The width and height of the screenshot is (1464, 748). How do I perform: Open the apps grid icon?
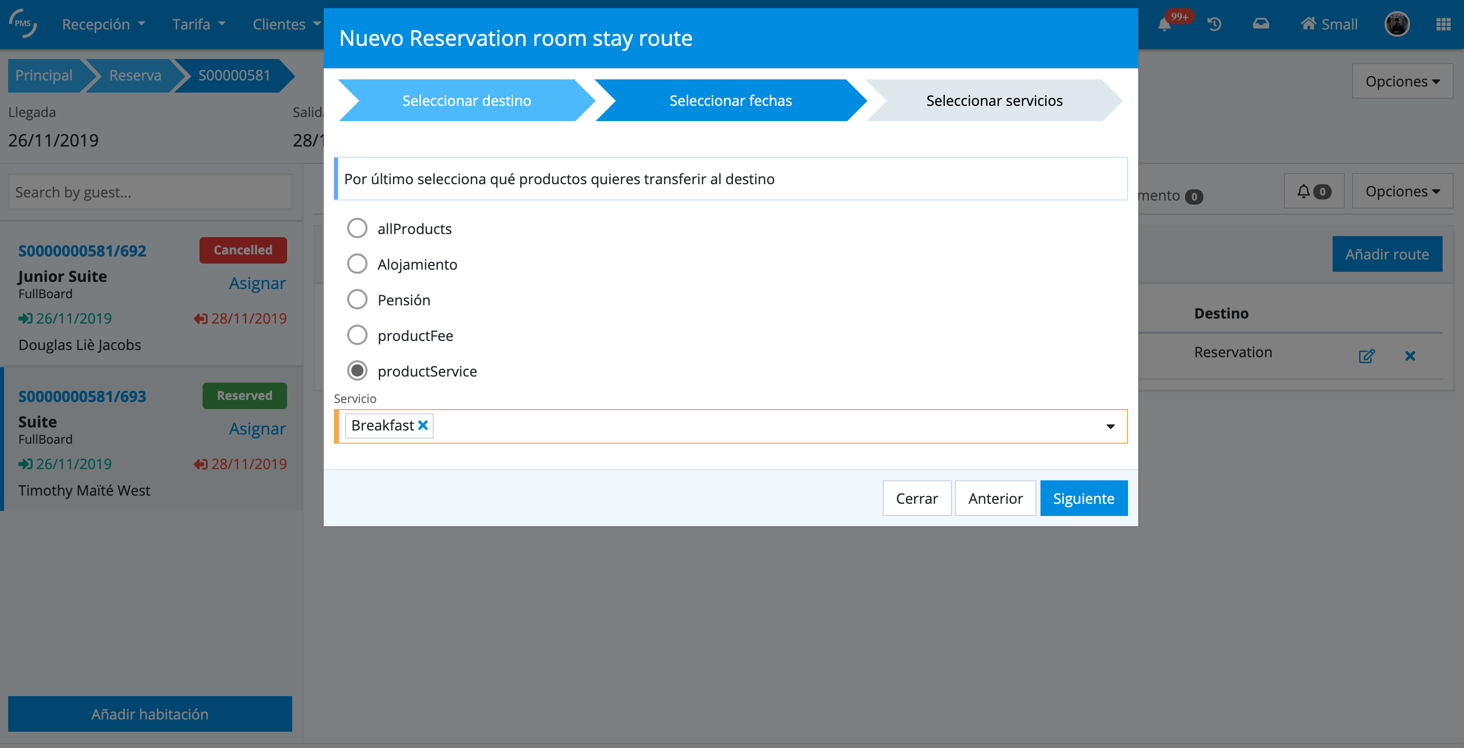click(x=1444, y=24)
